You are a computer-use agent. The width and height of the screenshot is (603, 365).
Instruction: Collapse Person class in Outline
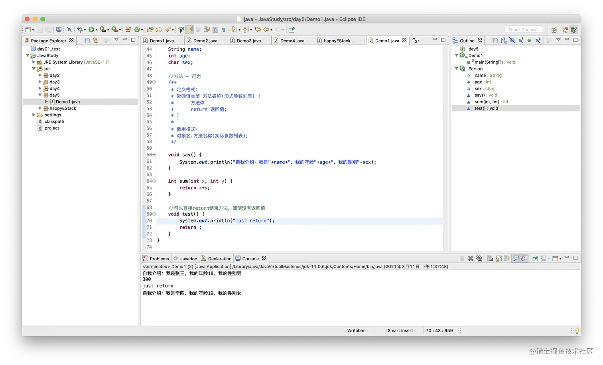tap(457, 68)
